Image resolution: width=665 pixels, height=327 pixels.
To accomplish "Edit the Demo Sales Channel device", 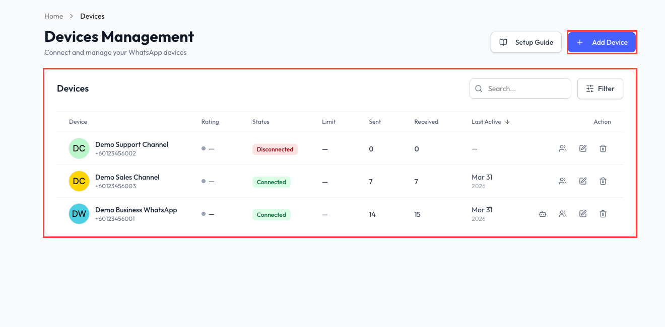I will [x=583, y=181].
